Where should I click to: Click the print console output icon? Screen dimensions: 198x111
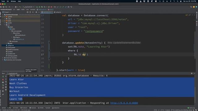pos(6,87)
